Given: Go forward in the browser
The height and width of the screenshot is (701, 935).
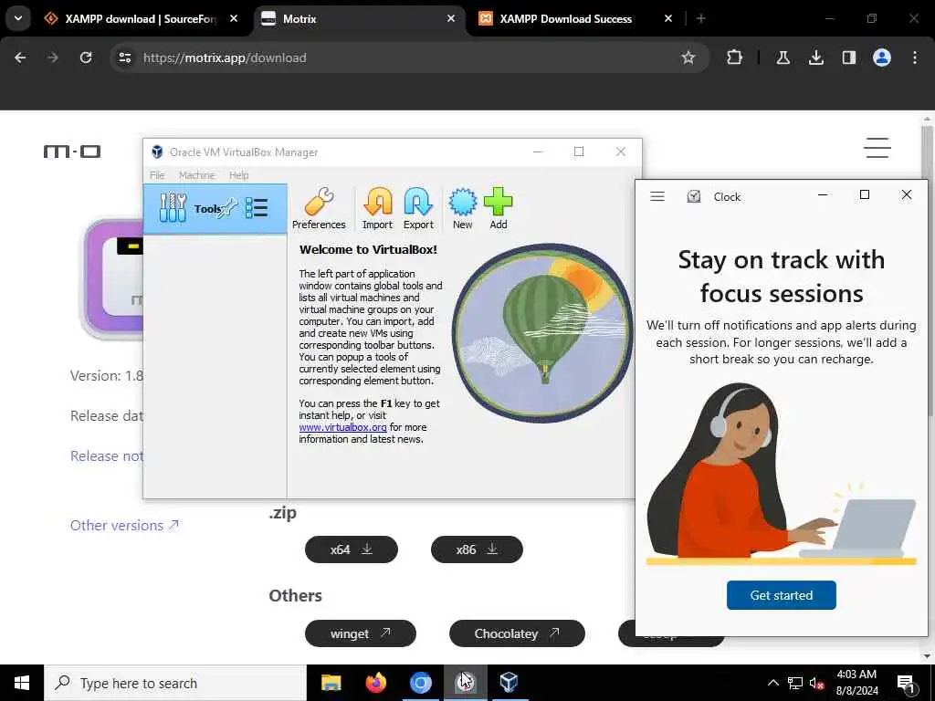Looking at the screenshot, I should [x=53, y=58].
